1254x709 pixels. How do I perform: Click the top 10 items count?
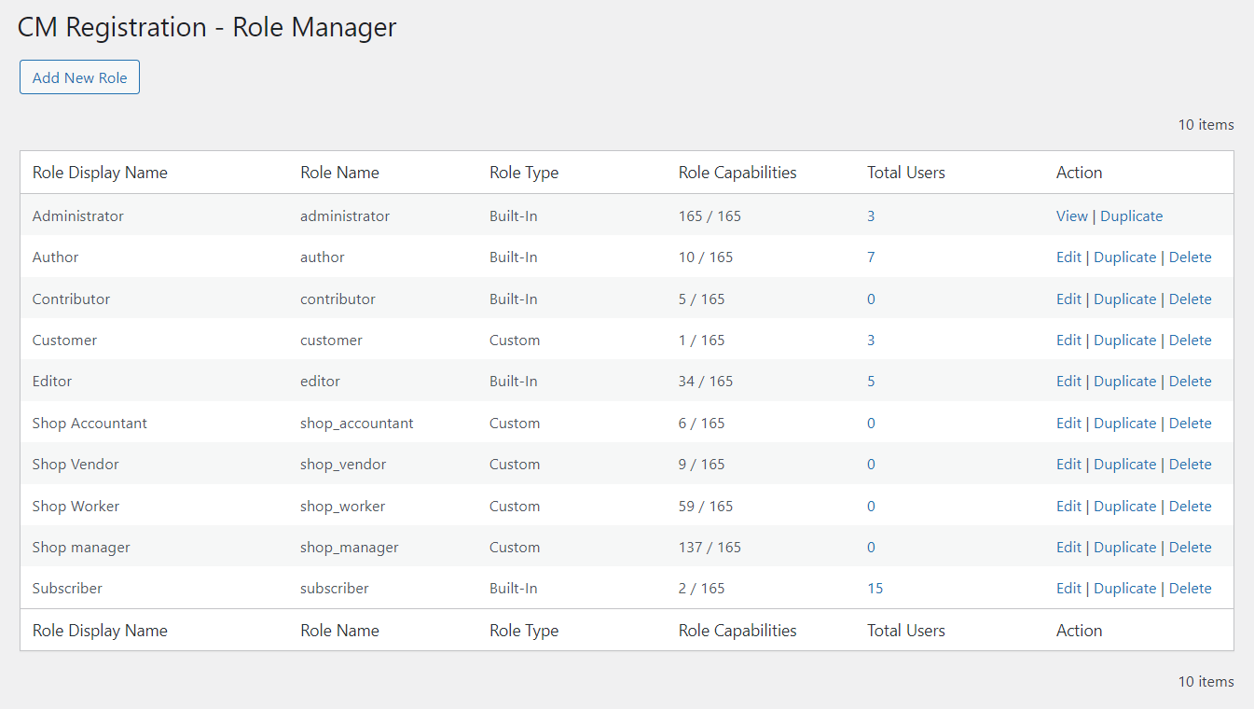[x=1206, y=124]
